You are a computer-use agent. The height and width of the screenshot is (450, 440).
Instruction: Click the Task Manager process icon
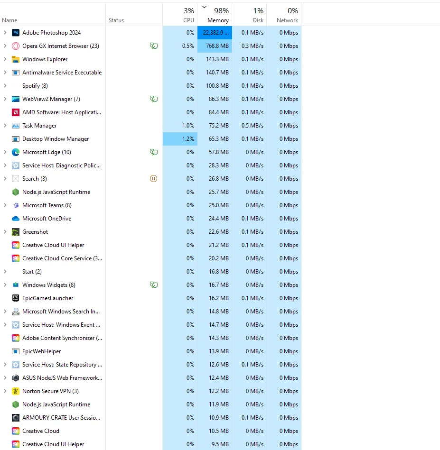pyautogui.click(x=16, y=125)
